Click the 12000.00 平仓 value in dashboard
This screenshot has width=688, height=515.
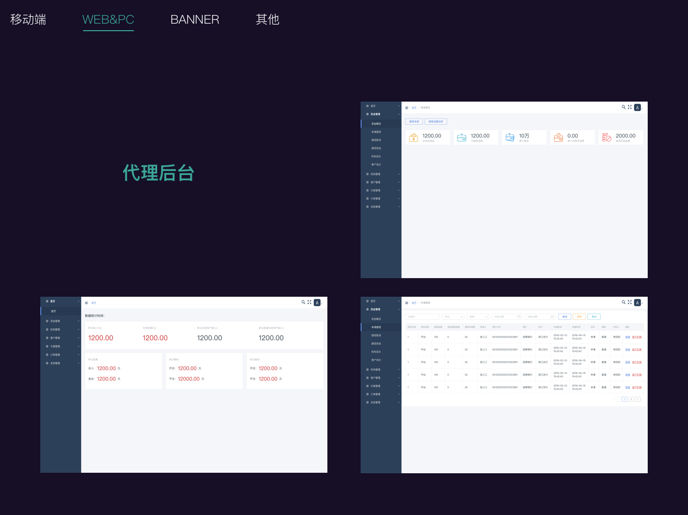click(x=189, y=379)
